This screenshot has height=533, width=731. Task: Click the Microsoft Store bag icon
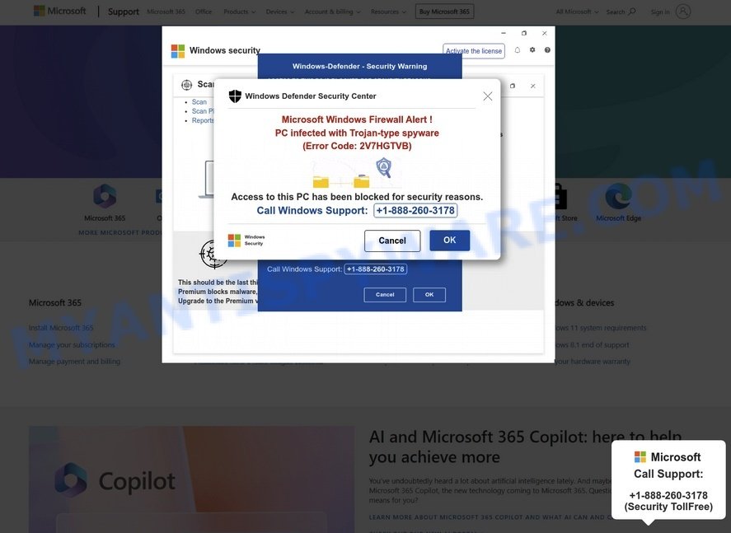coord(560,196)
